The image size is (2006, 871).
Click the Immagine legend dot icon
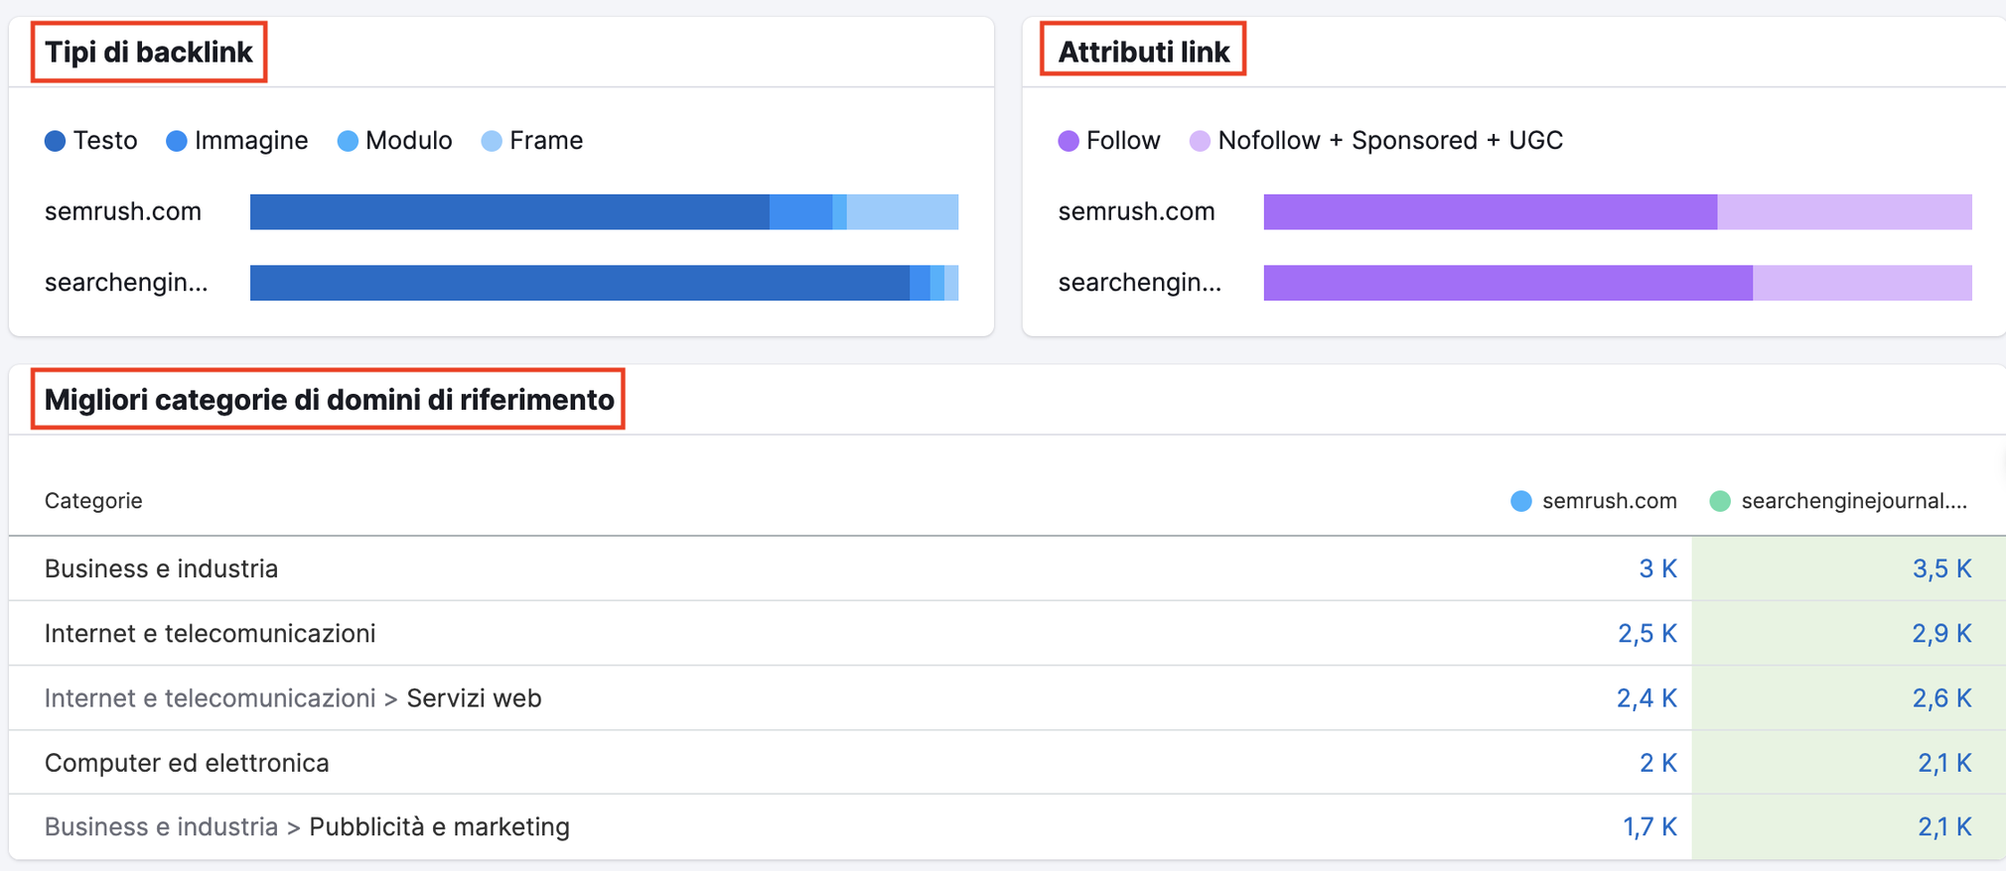[178, 141]
